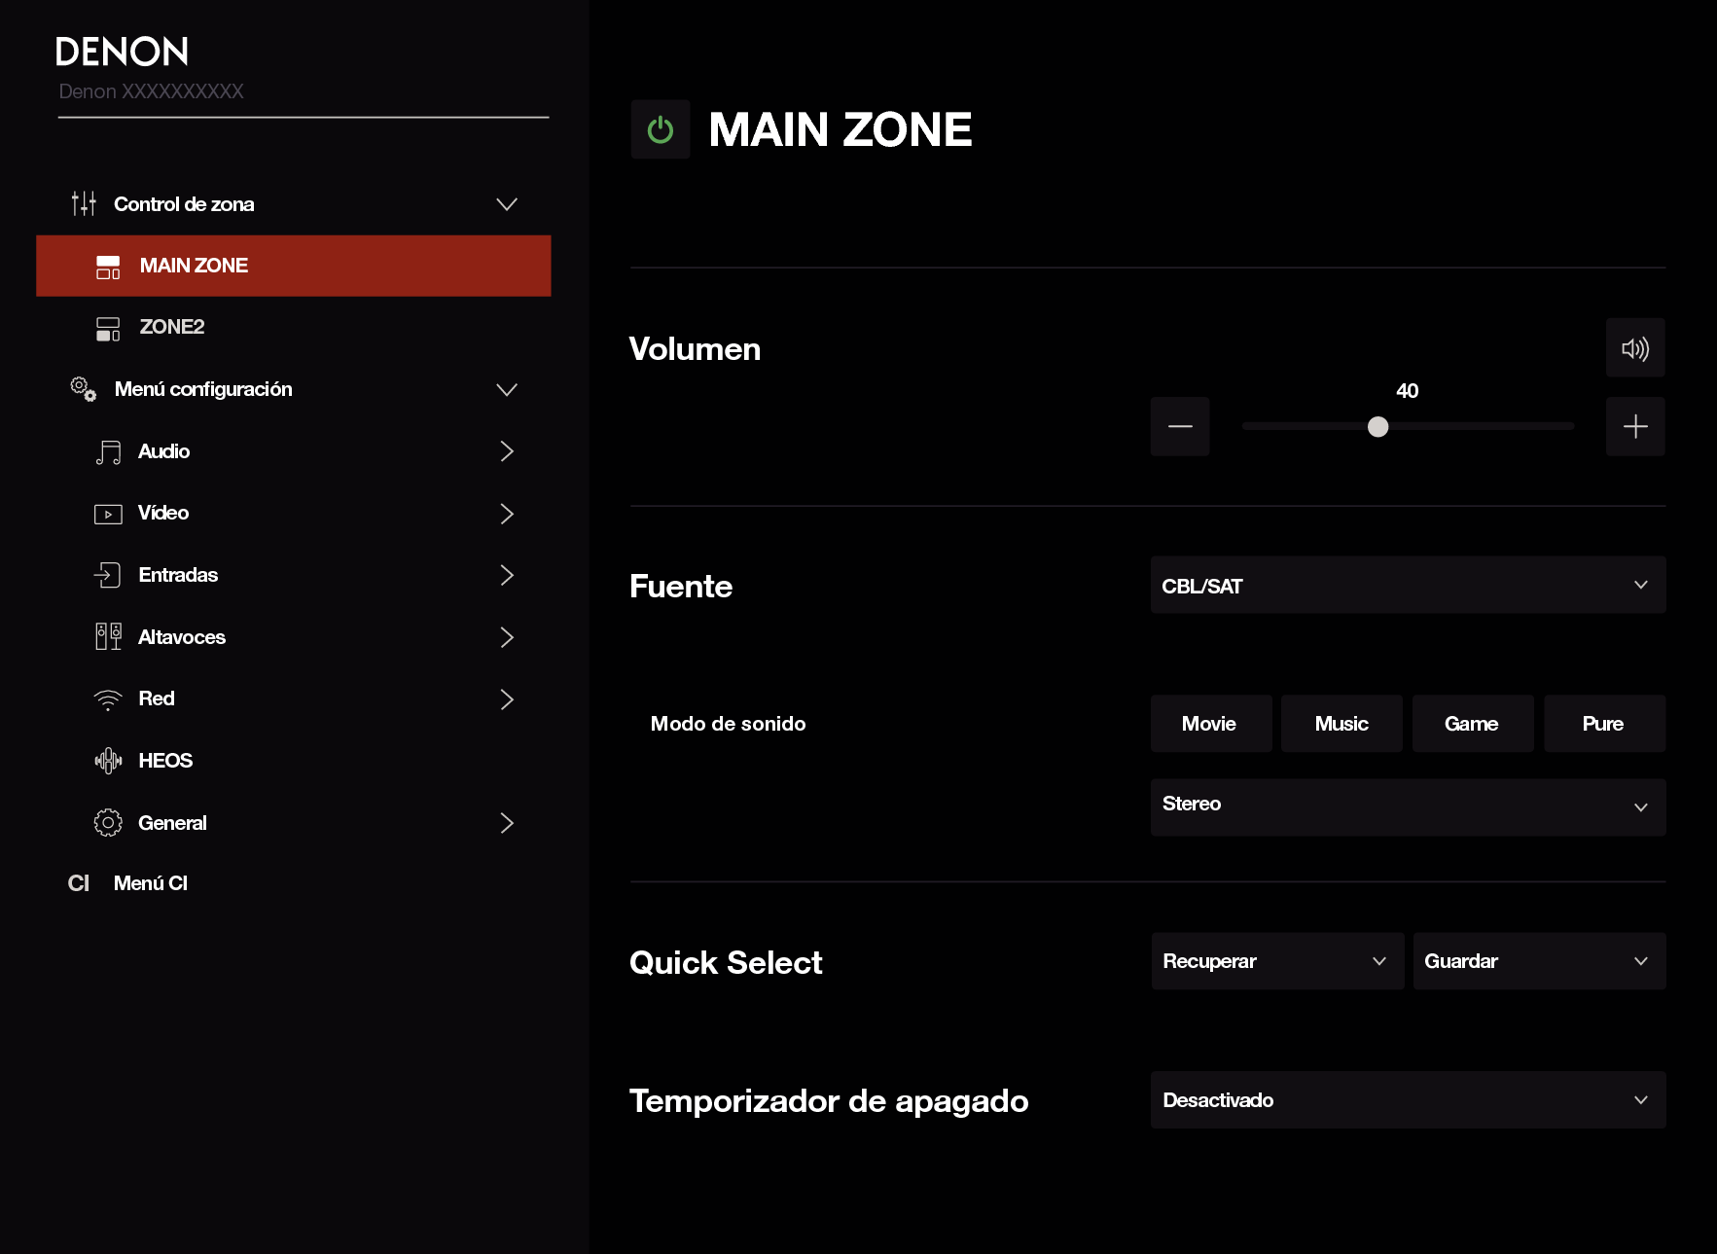The image size is (1717, 1254).
Task: Open the Menú CI entry
Action: tap(148, 882)
